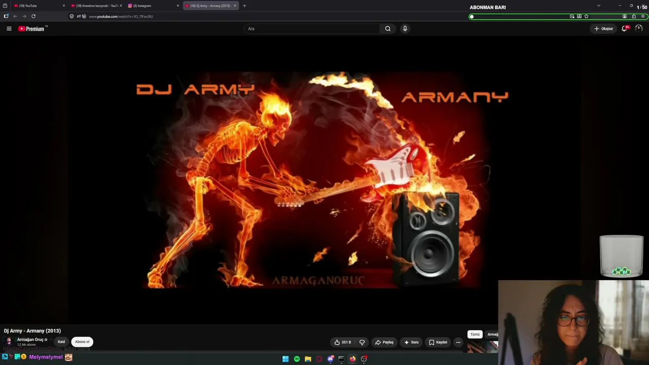Open the YouTube guide hamburger menu
Image resolution: width=649 pixels, height=365 pixels.
[9, 29]
